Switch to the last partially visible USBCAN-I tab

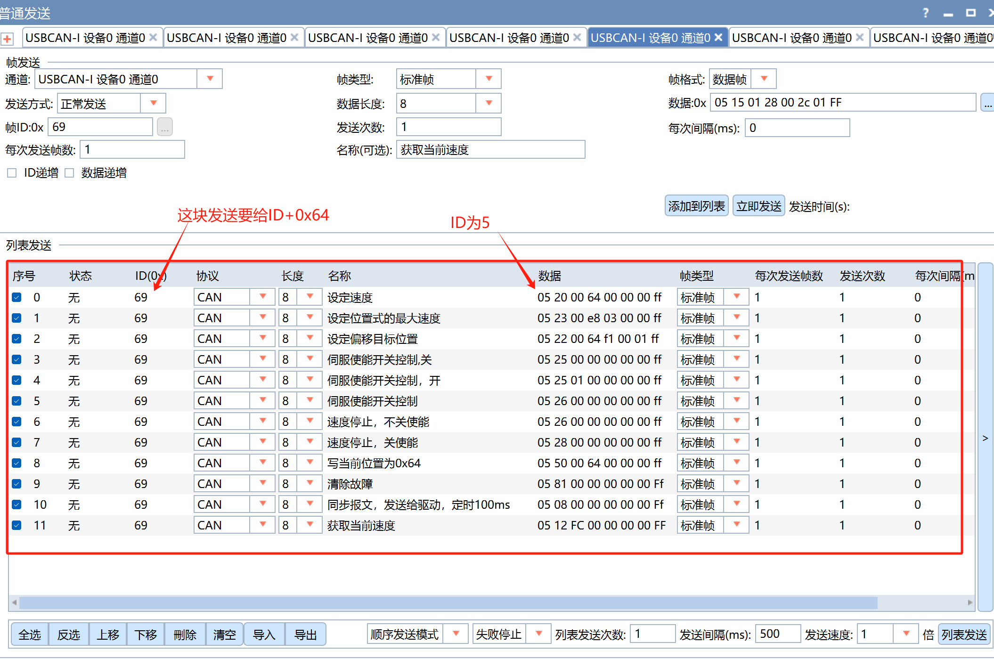coord(933,38)
